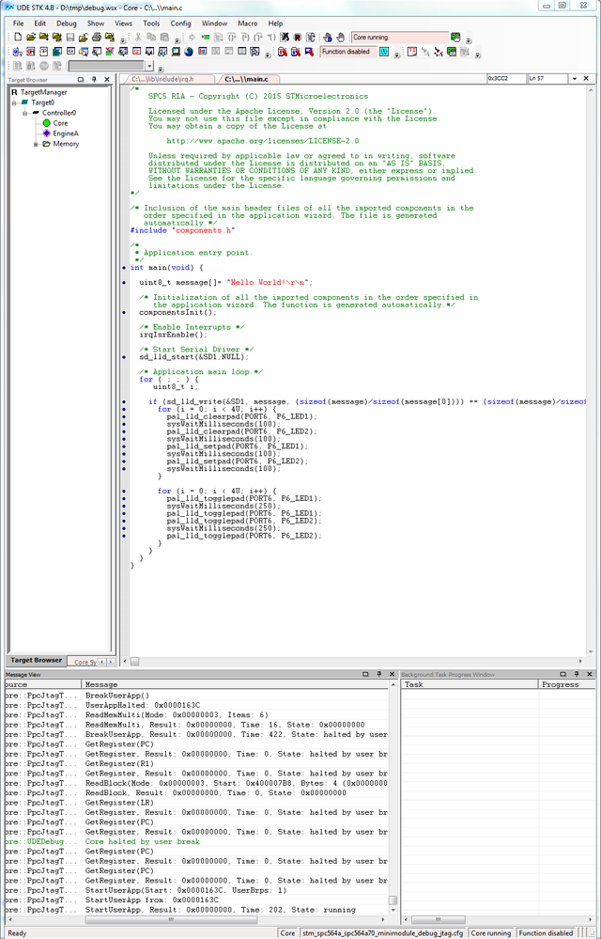601x939 pixels.
Task: Click the Progress column header
Action: [566, 684]
